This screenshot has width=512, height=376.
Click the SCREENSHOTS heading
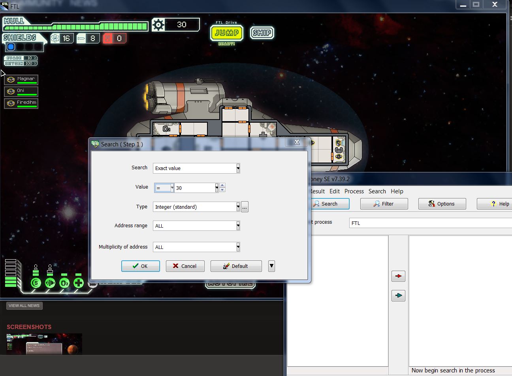pos(29,327)
